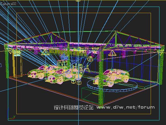Viewport: 166px width, 125px height.
Task: Click the www.d7w.net/forum watermark link
Action: pyautogui.click(x=125, y=107)
